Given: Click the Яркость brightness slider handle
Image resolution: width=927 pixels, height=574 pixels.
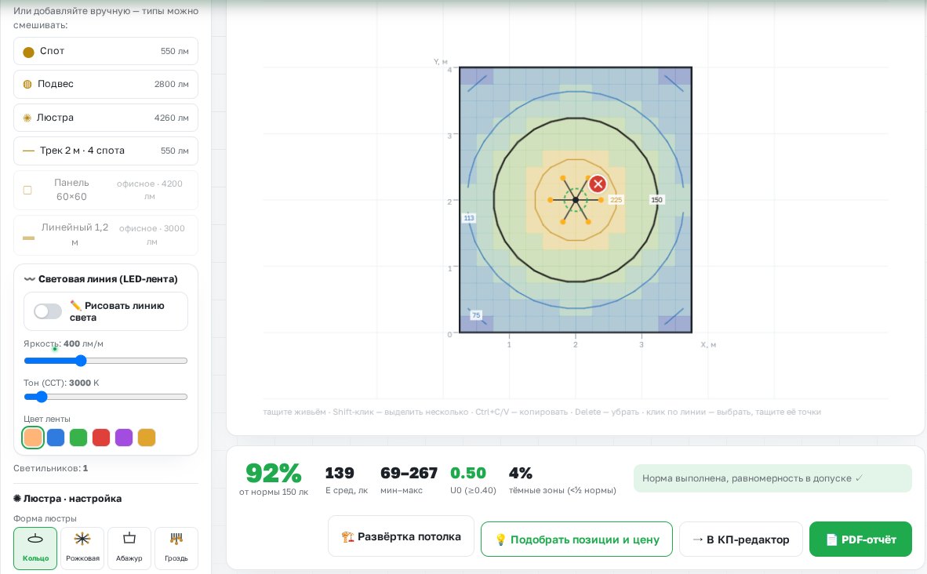Looking at the screenshot, I should tap(81, 361).
